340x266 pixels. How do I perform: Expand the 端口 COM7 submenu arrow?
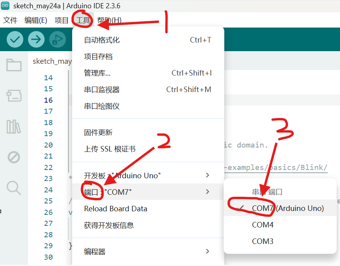coord(207,192)
